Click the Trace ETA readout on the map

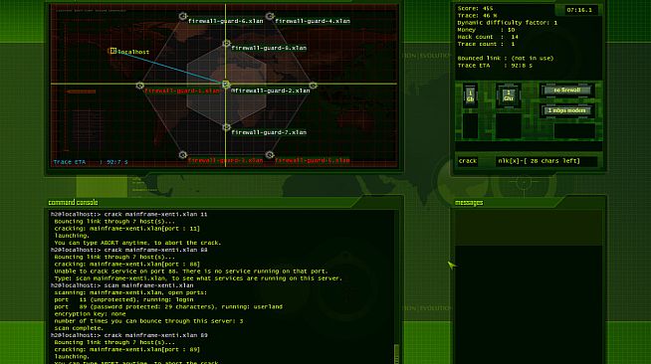tap(91, 162)
